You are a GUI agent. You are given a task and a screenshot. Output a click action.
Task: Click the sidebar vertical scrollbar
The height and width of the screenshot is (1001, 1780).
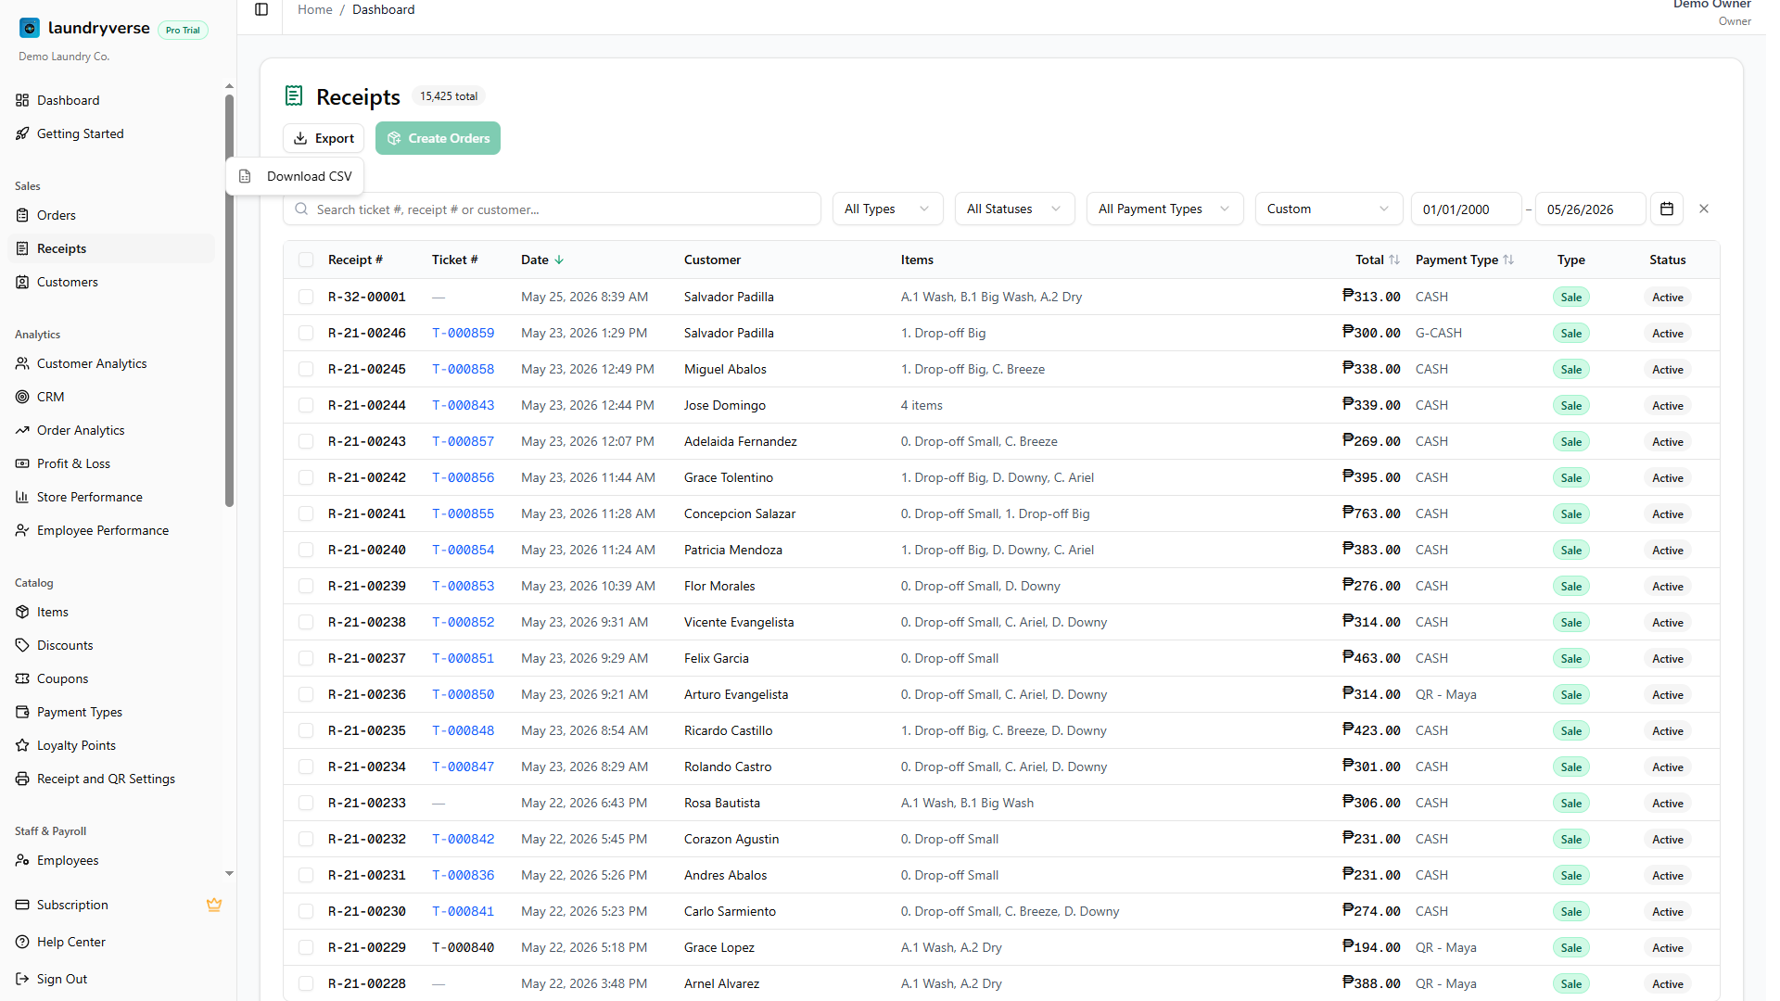[229, 301]
